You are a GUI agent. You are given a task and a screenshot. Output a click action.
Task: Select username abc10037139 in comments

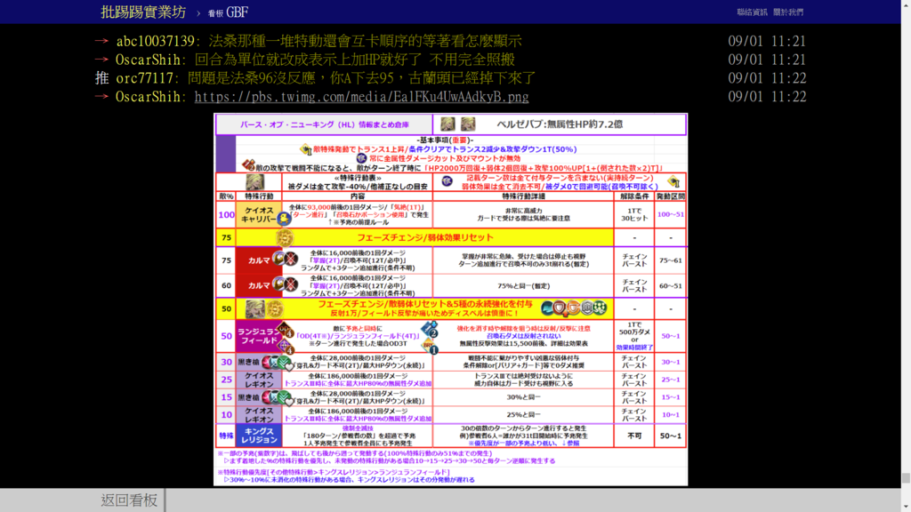point(155,41)
